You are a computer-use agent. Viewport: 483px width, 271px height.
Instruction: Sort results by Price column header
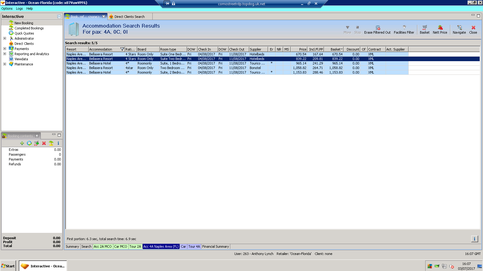pyautogui.click(x=299, y=49)
